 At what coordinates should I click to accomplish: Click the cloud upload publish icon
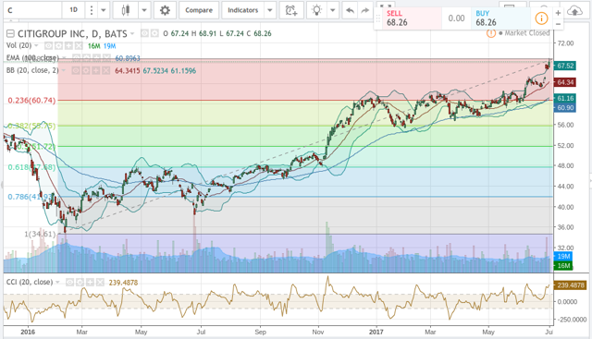574,10
